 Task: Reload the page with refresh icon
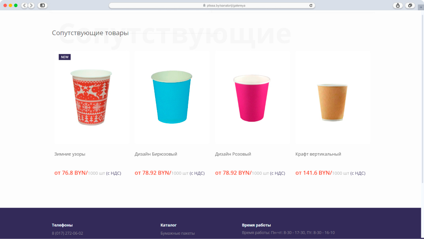pyautogui.click(x=311, y=6)
